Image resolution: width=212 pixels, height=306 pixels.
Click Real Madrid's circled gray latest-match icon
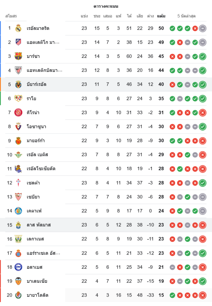click(202, 28)
